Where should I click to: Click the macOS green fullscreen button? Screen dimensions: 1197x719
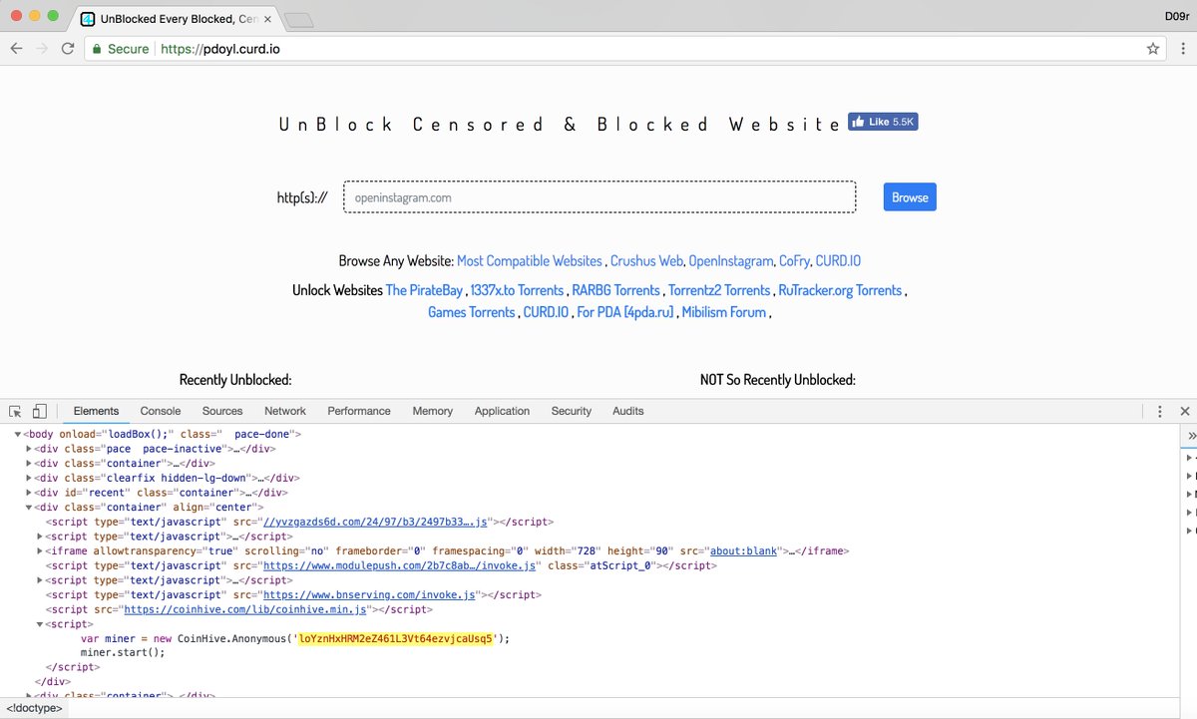click(x=52, y=17)
